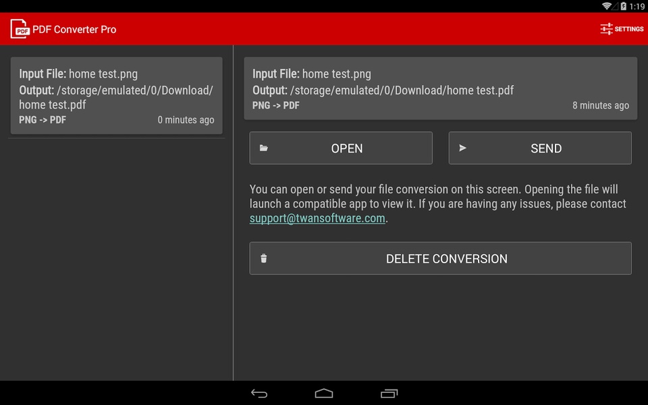Email support@twansoftware.com link
The height and width of the screenshot is (405, 648).
[x=317, y=218]
